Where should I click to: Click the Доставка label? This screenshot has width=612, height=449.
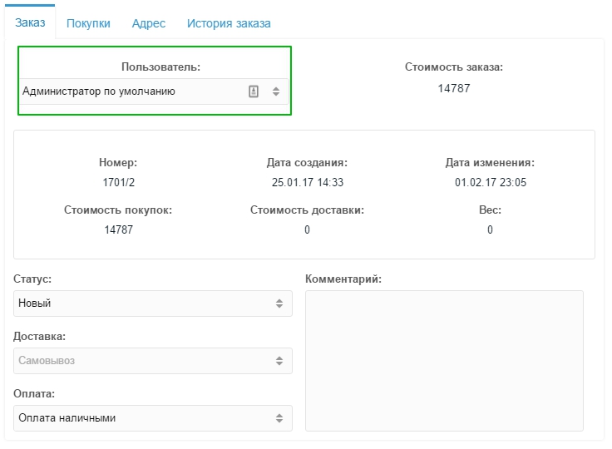(x=39, y=336)
